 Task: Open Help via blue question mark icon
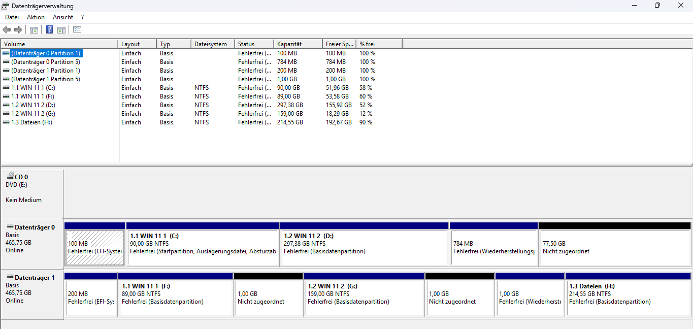50,30
